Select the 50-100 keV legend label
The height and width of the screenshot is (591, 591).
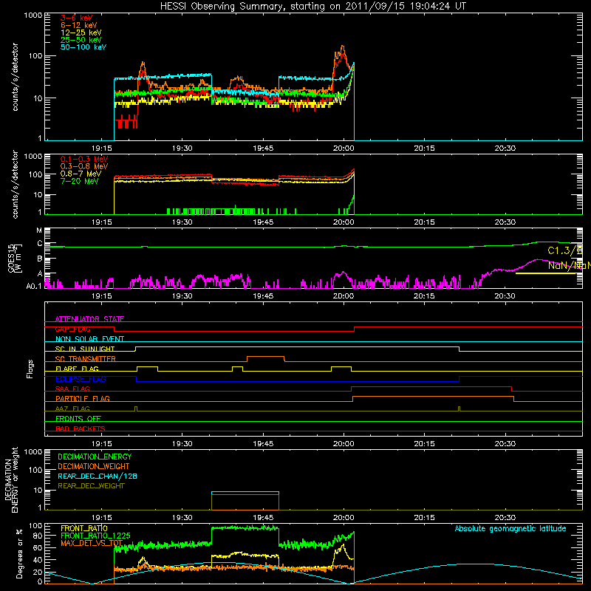83,47
